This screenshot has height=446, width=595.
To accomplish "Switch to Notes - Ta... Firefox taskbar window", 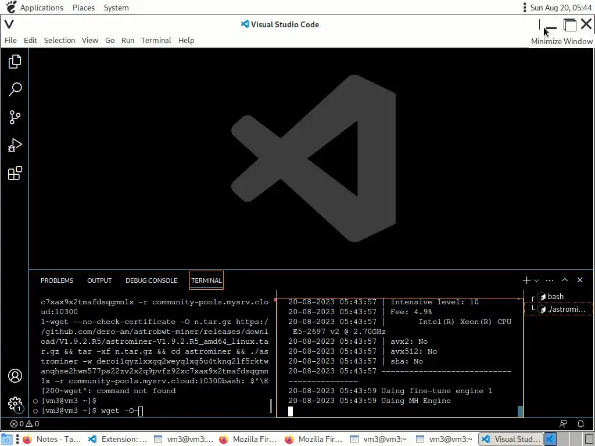I will coord(52,439).
